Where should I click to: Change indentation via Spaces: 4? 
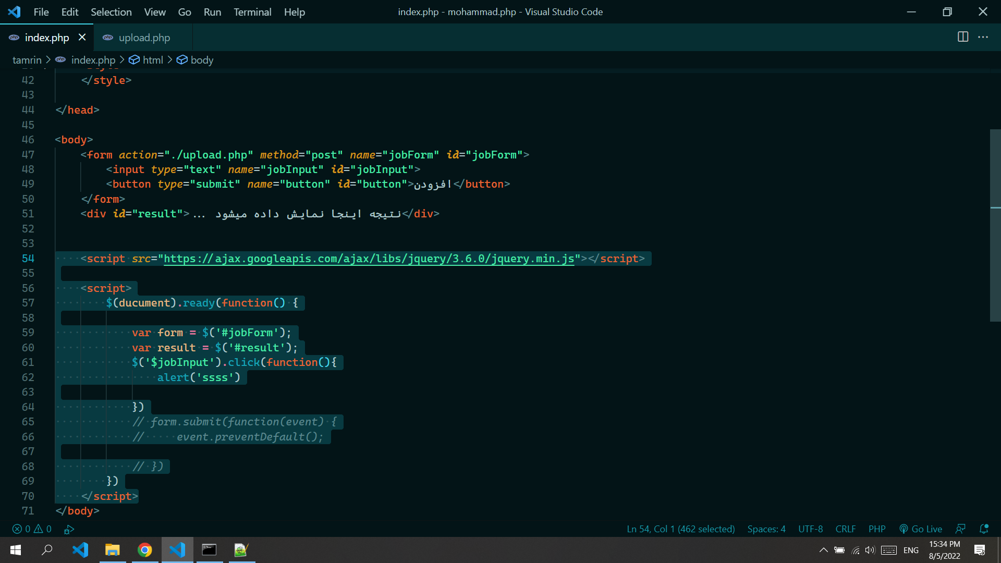click(766, 529)
